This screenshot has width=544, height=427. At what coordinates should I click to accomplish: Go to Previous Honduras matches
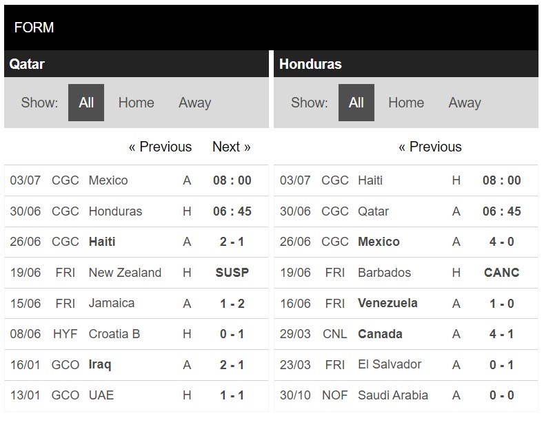point(430,147)
